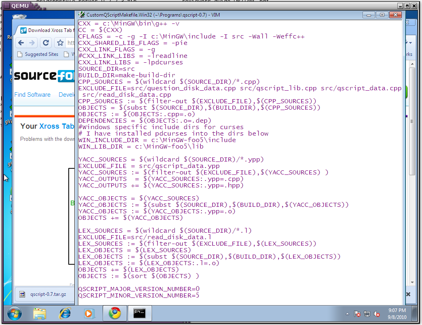
Task: Reload the page in Chrome
Action: coord(46,42)
